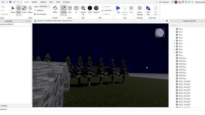The image size is (205, 115).
Task: Open the collaborators people icon
Action: point(180,2)
